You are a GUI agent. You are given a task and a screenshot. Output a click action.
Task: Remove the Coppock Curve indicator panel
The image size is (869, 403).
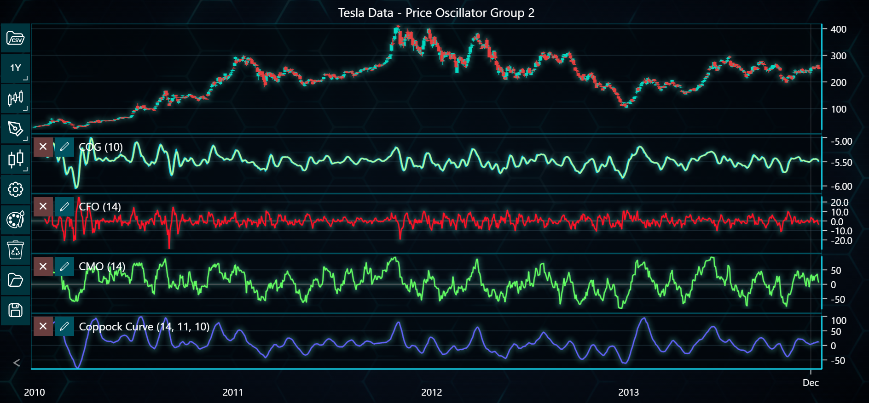43,326
